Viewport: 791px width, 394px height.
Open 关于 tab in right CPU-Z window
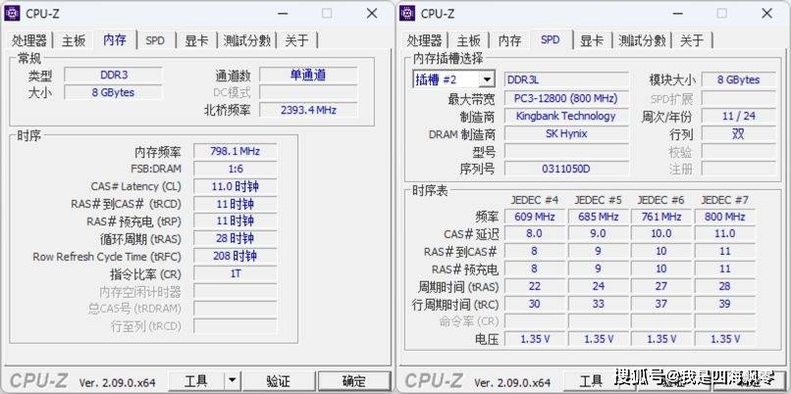[692, 41]
